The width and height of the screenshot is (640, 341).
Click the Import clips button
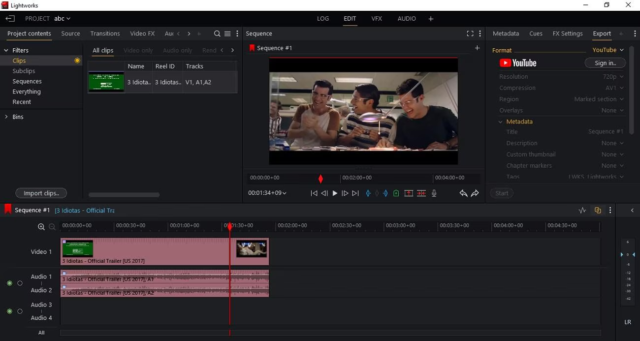[41, 193]
